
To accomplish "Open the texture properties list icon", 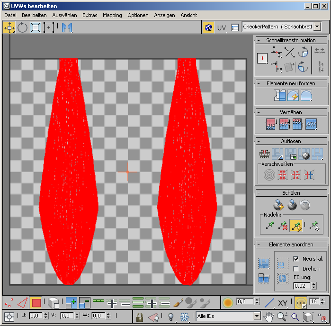I will (235, 27).
